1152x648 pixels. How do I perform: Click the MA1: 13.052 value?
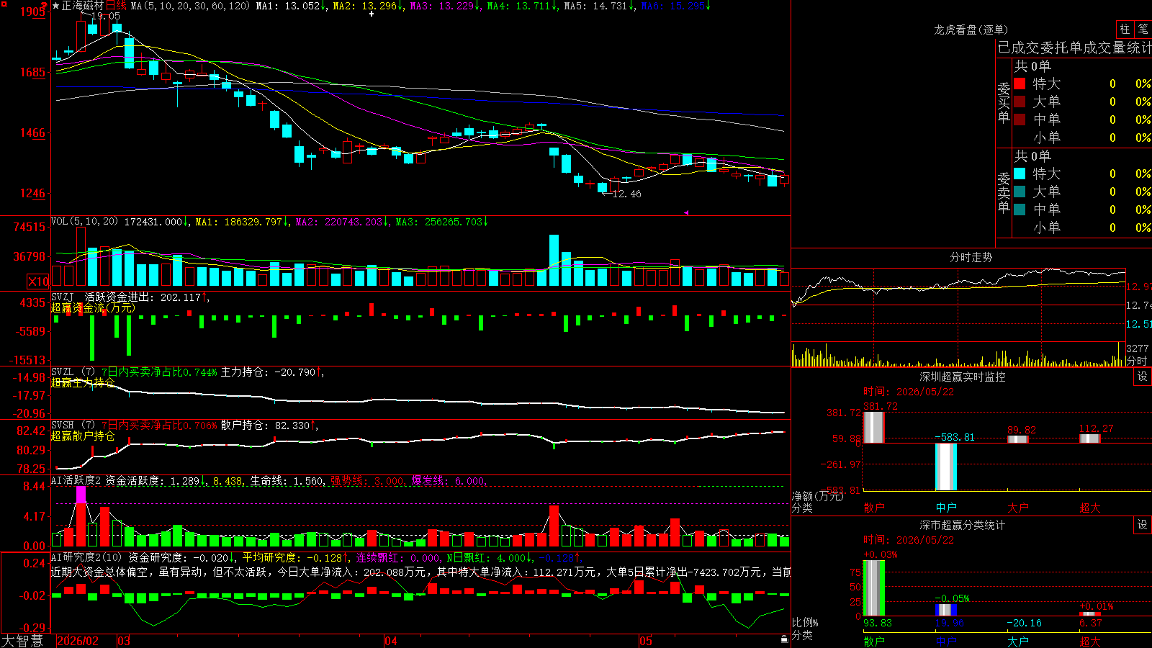[288, 6]
